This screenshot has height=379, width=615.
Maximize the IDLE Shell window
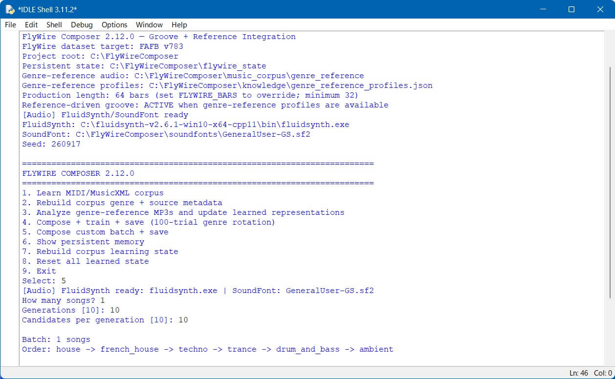571,9
